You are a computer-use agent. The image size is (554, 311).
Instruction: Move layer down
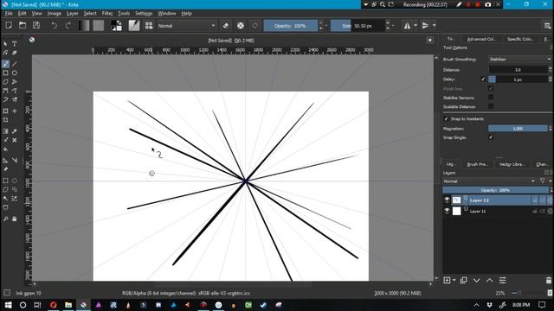coord(477,280)
